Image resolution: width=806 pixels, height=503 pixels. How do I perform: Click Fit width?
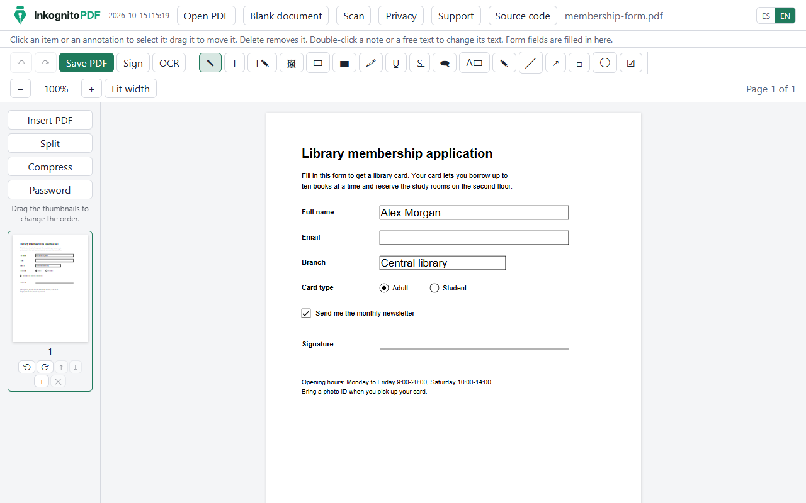tap(130, 89)
